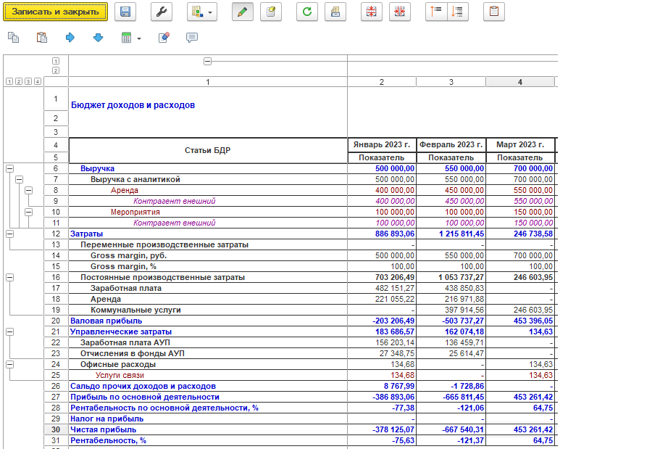This screenshot has height=449, width=668.
Task: Show column grouping level 2
Action: pyautogui.click(x=56, y=70)
